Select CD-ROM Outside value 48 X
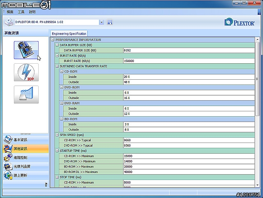Image resolution: width=263 pixels, height=198 pixels. (189, 82)
